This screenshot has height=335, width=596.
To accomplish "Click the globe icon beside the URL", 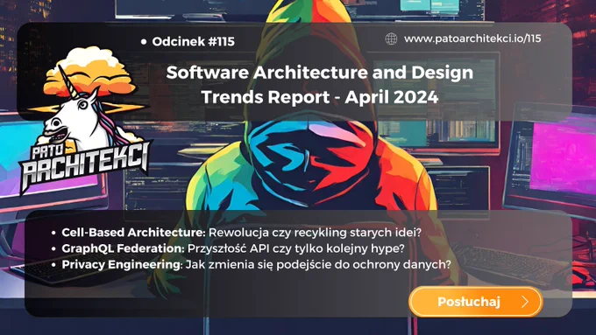I will 391,38.
